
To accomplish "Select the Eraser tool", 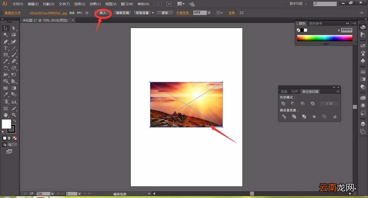I will click(x=14, y=61).
